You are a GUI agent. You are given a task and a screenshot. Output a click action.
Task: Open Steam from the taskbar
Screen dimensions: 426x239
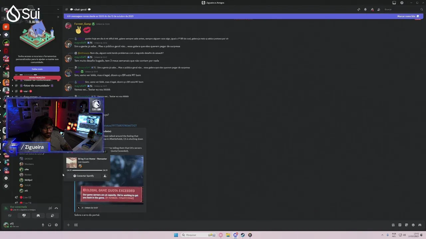point(243,235)
